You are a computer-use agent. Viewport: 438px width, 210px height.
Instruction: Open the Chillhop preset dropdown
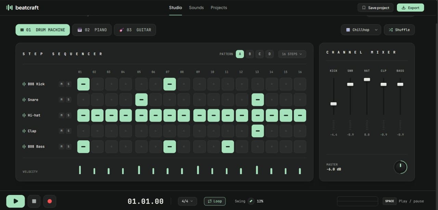[x=361, y=30]
